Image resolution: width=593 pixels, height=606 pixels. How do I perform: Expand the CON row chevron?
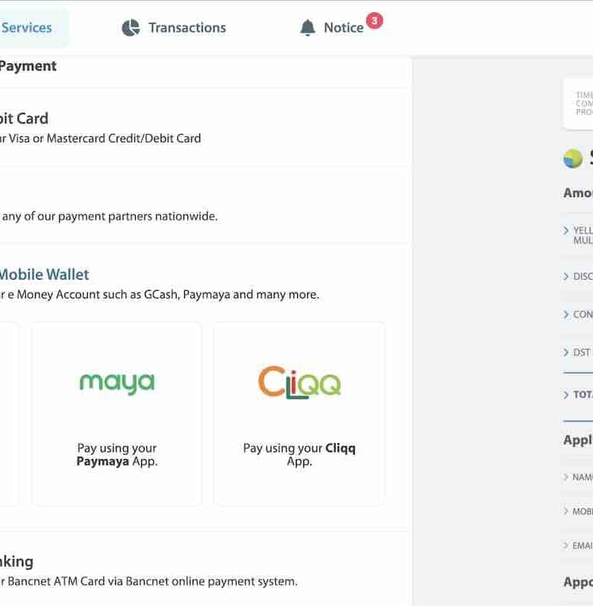(566, 314)
